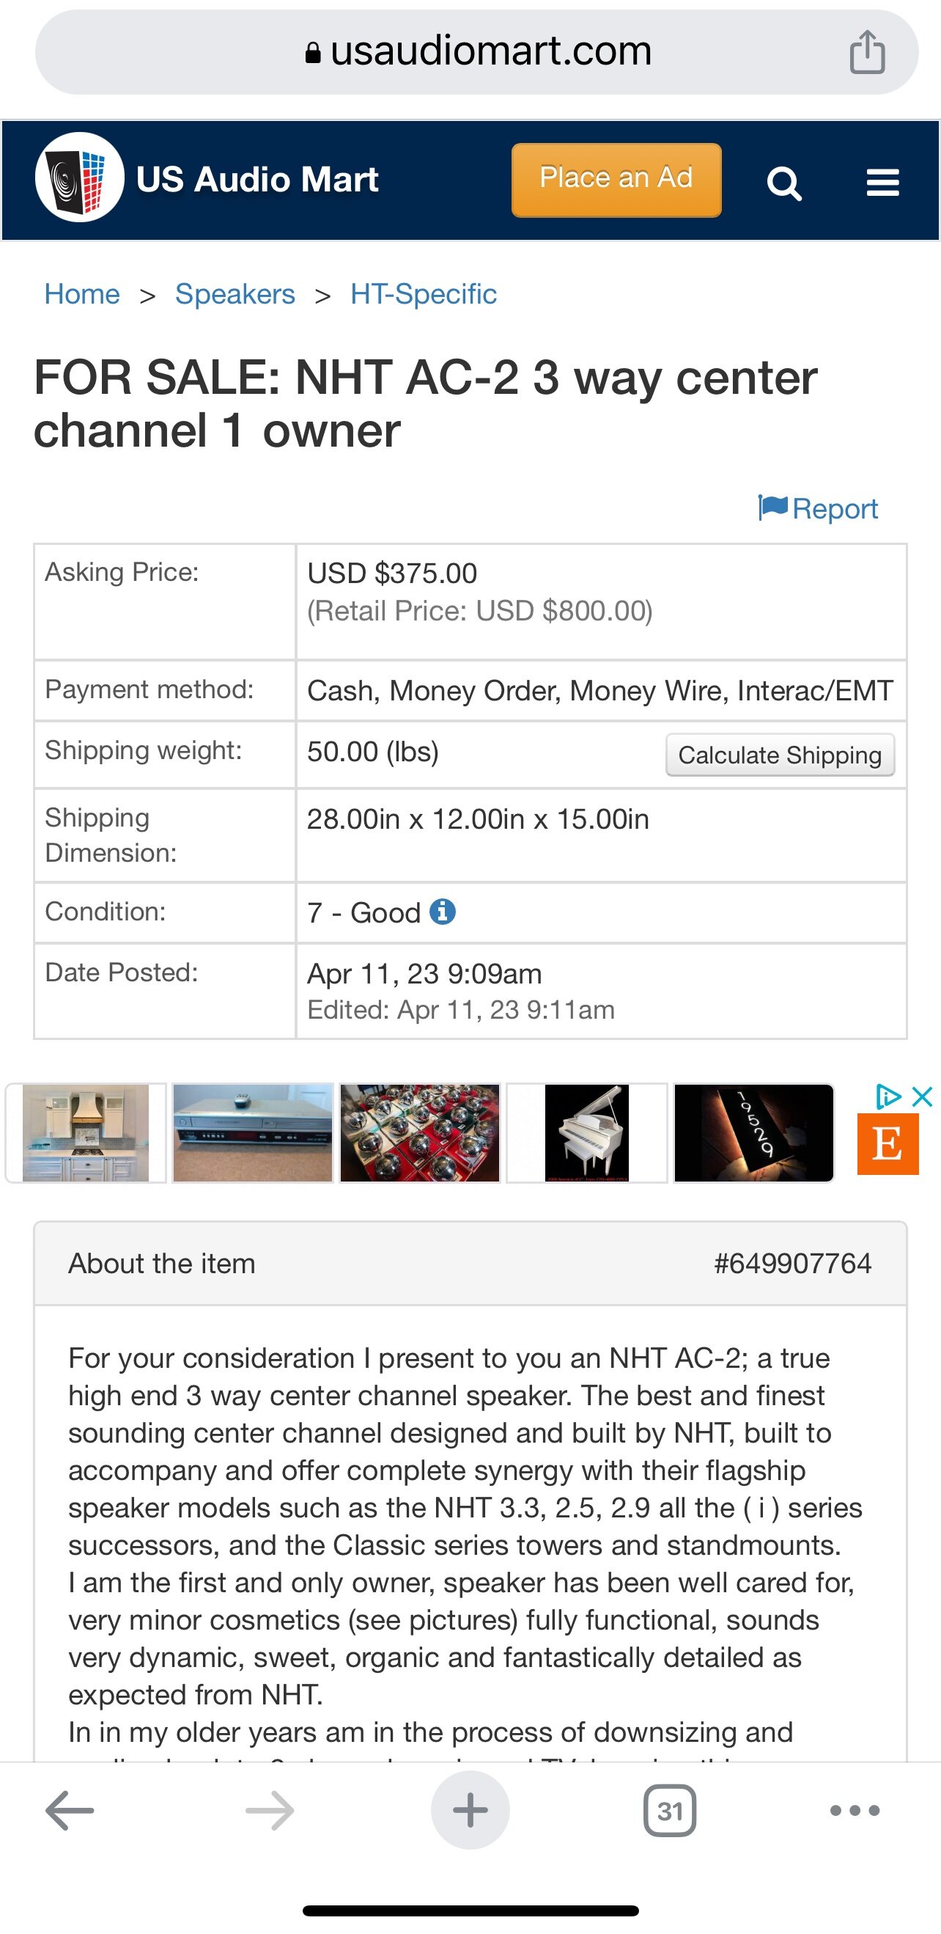The image size is (941, 1934).
Task: Click the US Audio Mart logo
Action: [x=80, y=178]
